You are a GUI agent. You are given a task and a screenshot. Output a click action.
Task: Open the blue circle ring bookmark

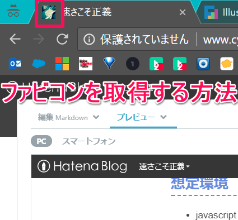[203, 64]
